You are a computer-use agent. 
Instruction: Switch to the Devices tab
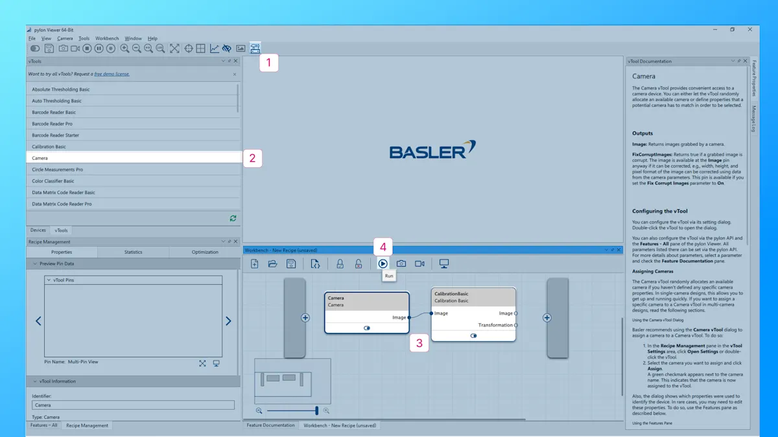tap(38, 230)
